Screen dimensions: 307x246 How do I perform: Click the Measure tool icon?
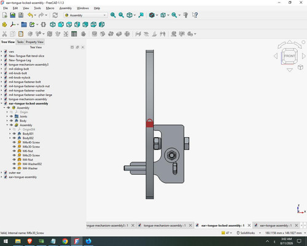pos(185,15)
